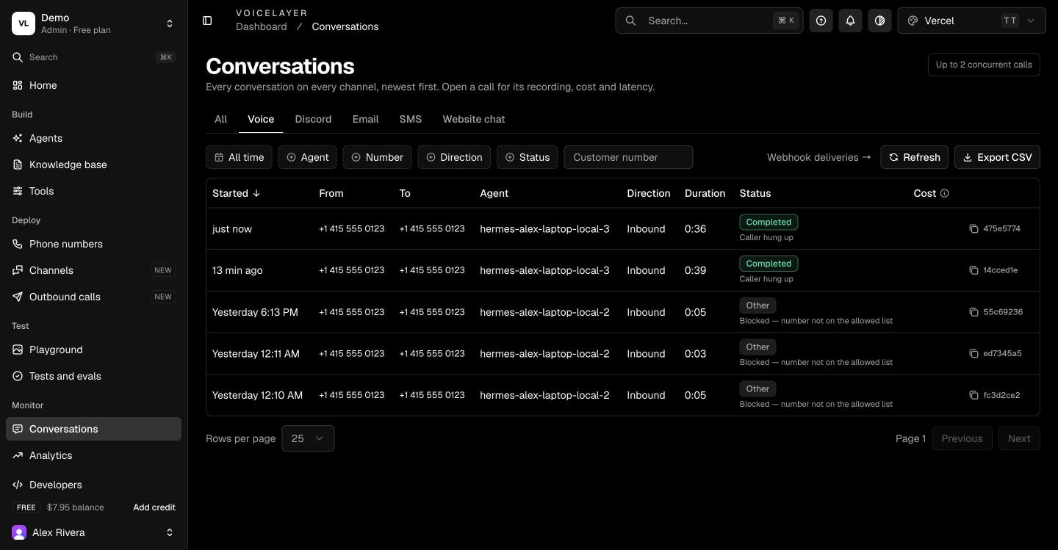1058x550 pixels.
Task: Copy call ID 475e5774
Action: tap(974, 228)
